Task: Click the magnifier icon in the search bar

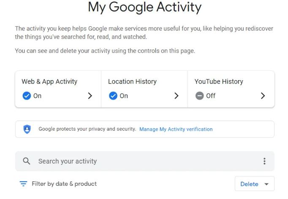Action: 27,161
